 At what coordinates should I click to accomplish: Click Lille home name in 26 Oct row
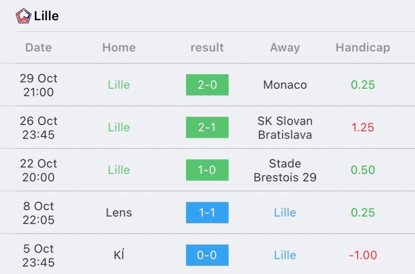(119, 127)
